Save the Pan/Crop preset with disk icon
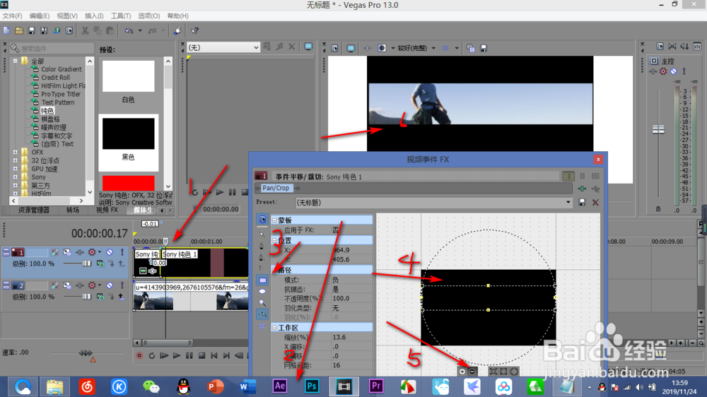707x397 pixels. point(582,203)
